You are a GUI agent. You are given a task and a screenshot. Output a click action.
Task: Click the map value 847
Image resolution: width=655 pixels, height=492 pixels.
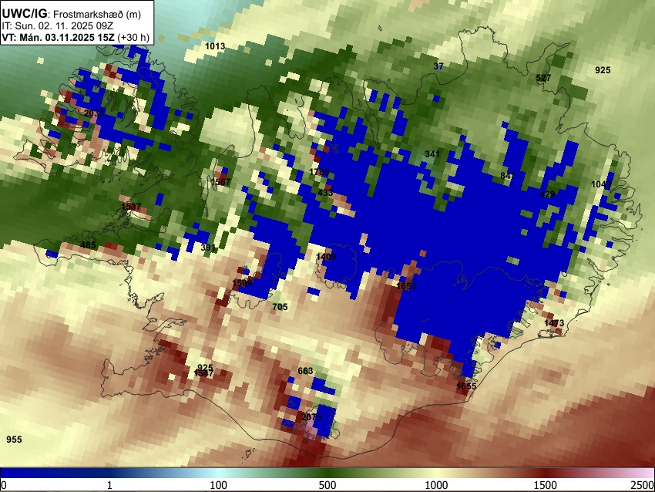[x=508, y=176]
